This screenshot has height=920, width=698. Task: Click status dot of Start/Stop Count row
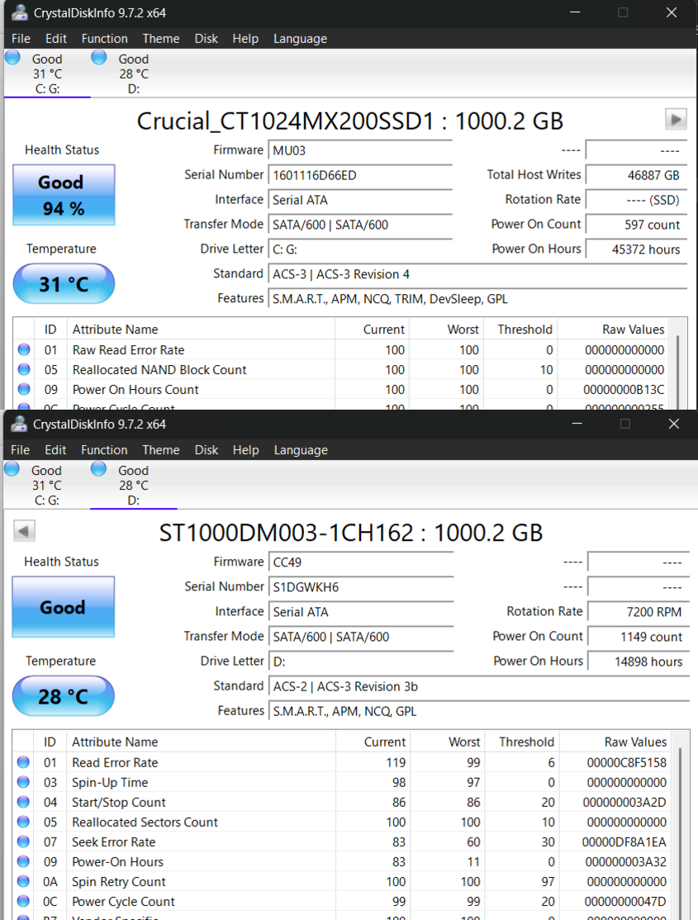[23, 802]
